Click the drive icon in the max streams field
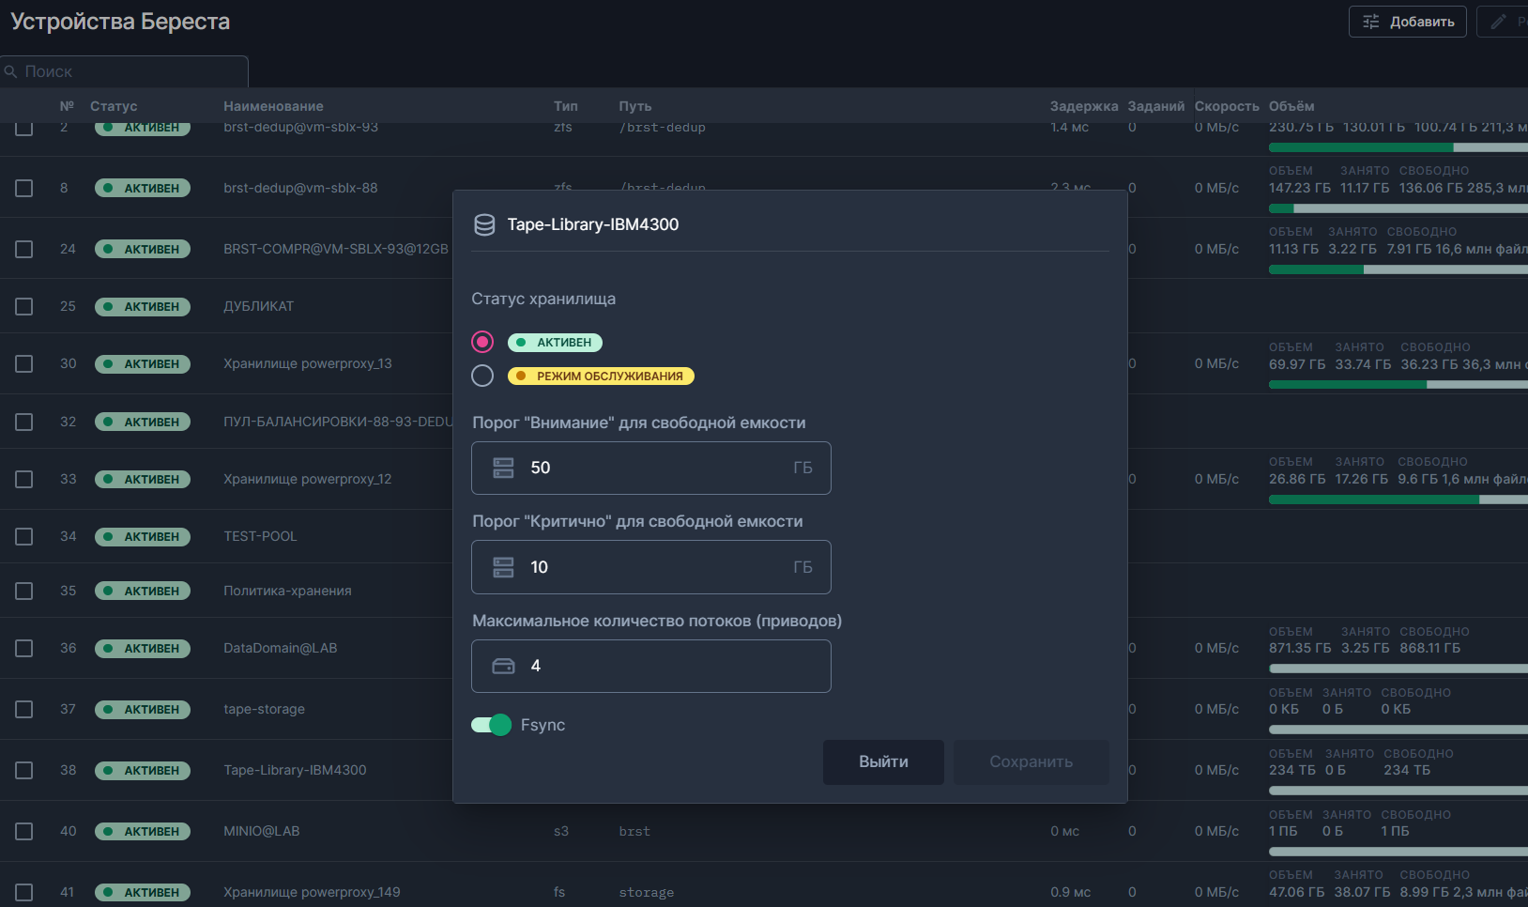The width and height of the screenshot is (1528, 907). pyautogui.click(x=504, y=666)
